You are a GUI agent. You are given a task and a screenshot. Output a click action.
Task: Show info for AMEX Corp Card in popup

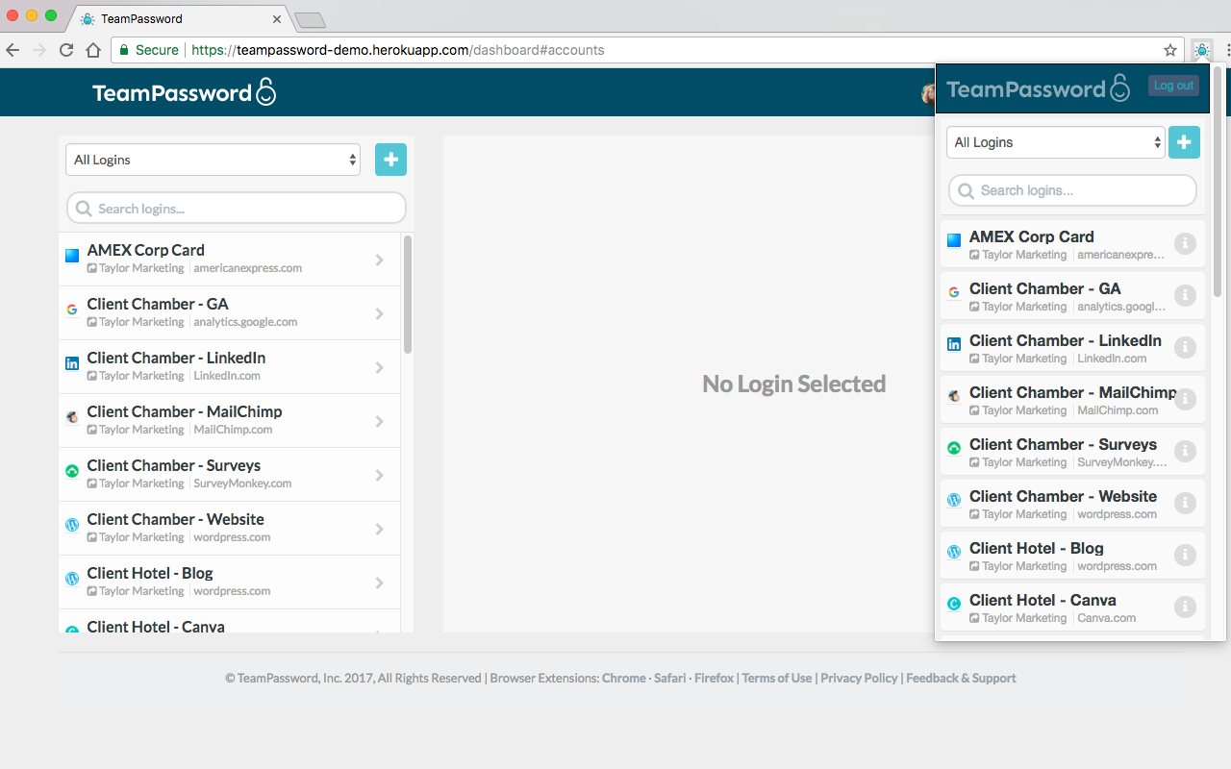(1185, 244)
